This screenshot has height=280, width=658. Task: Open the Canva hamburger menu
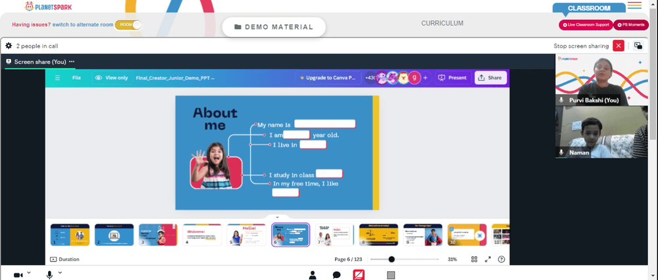click(57, 78)
